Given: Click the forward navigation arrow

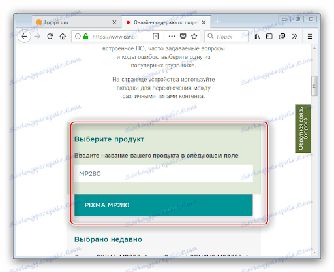Looking at the screenshot, I should (37, 36).
